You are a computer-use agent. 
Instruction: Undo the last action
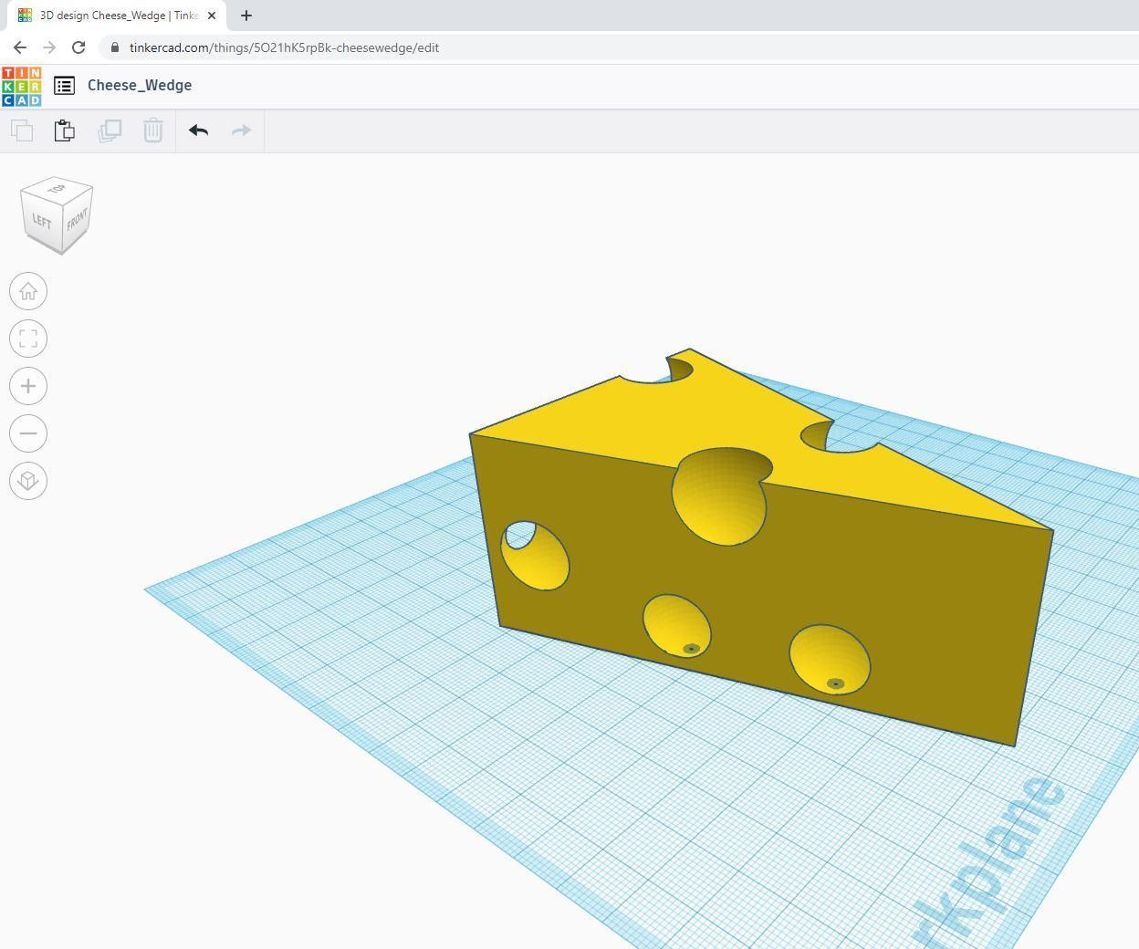[198, 130]
